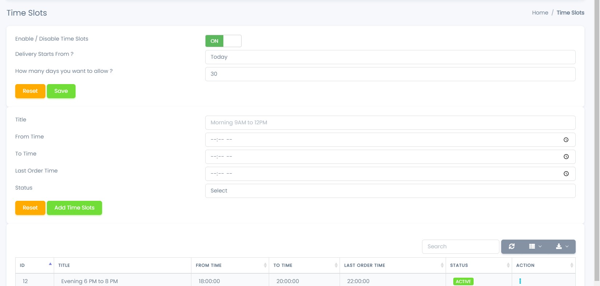
Task: Go to Home breadcrumb link
Action: (x=540, y=13)
